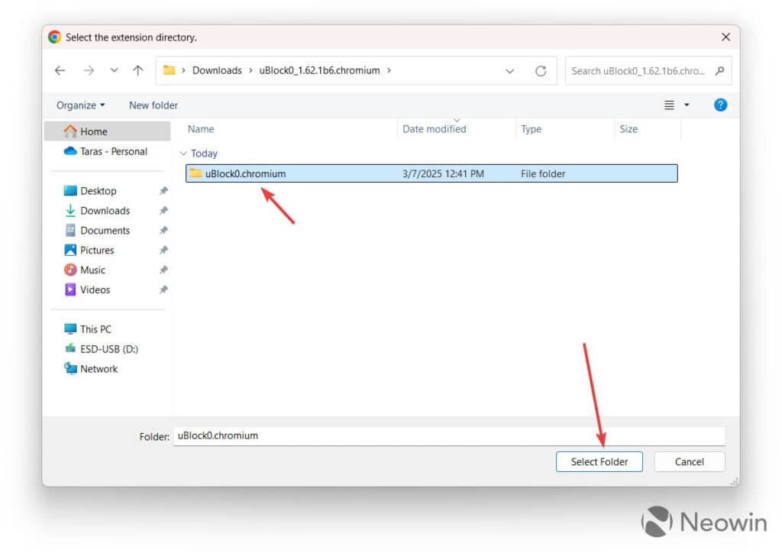The height and width of the screenshot is (553, 782).
Task: Open recent locations chevron
Action: point(115,70)
